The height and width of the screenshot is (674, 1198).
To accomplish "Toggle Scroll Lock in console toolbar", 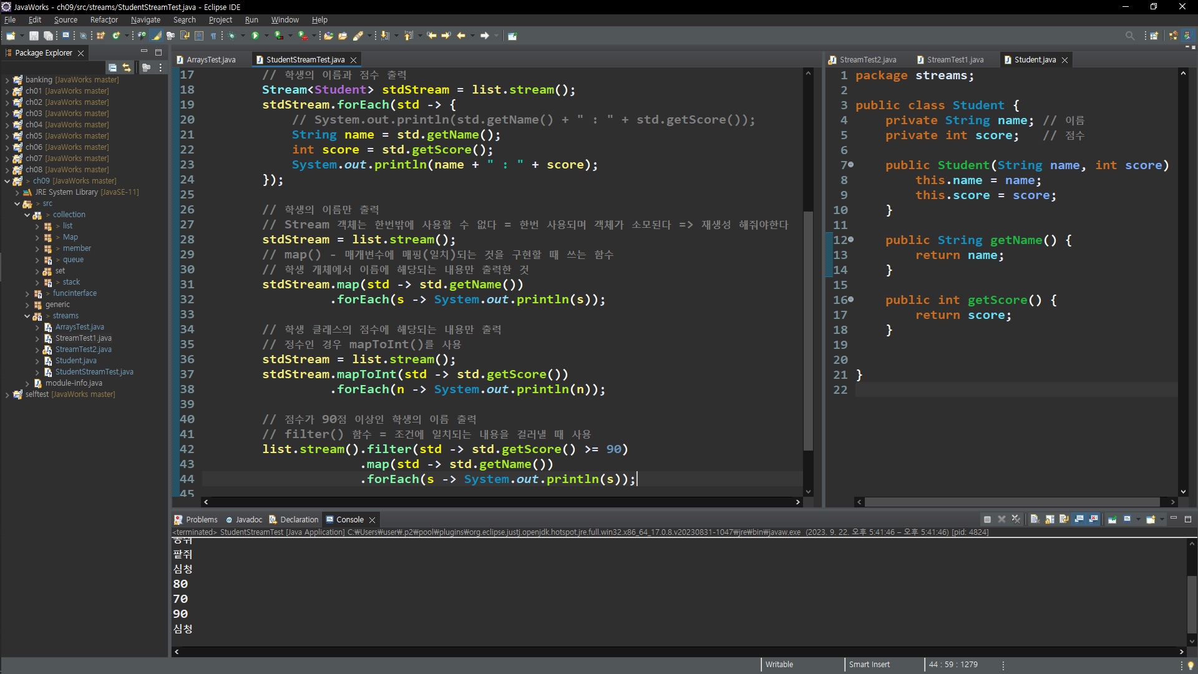I will (x=1049, y=519).
